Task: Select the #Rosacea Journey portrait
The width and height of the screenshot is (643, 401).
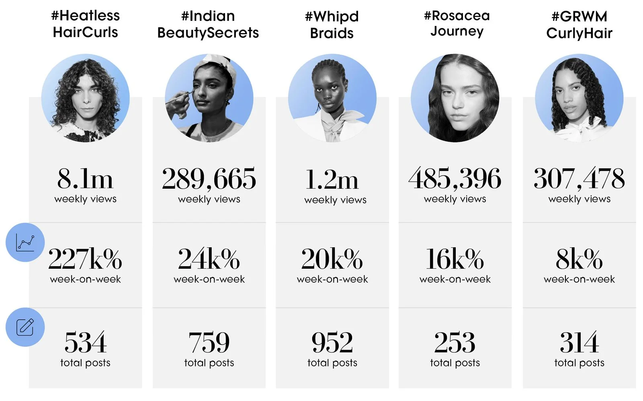Action: (x=455, y=98)
